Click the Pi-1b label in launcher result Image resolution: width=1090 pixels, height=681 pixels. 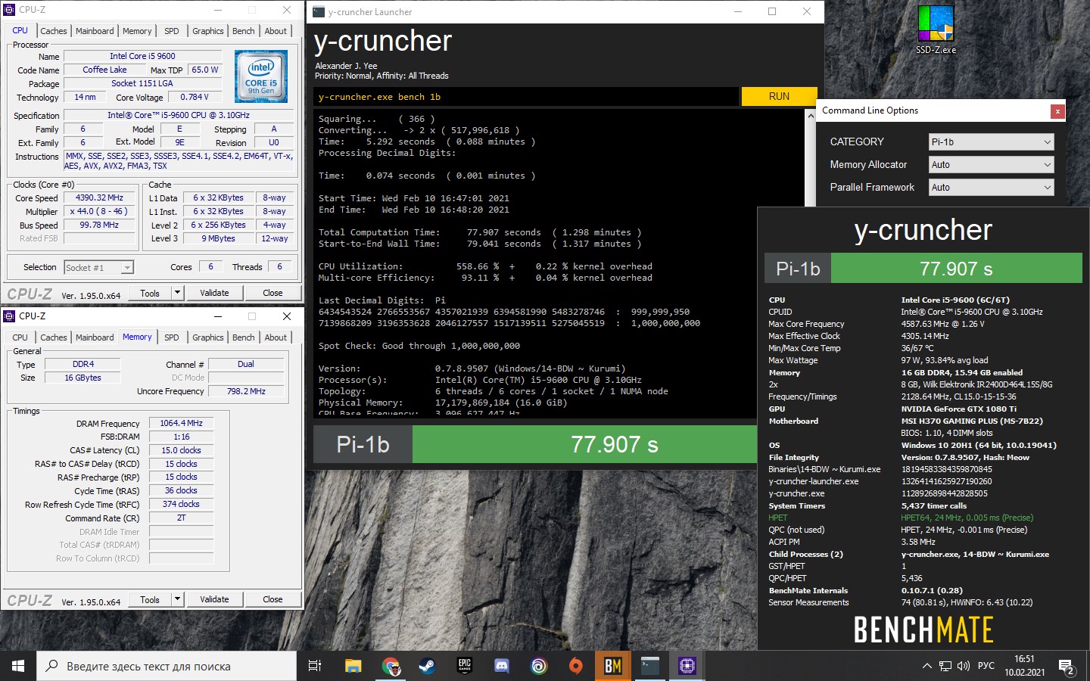click(x=363, y=444)
